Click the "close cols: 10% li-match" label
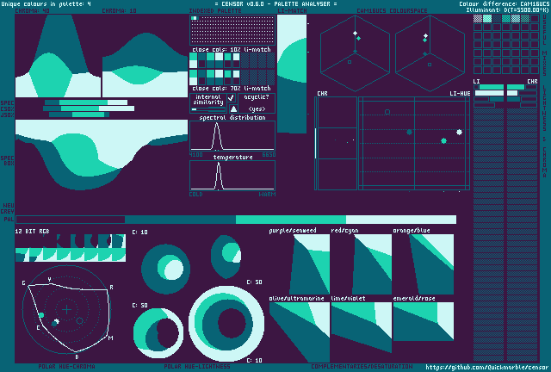 point(232,50)
